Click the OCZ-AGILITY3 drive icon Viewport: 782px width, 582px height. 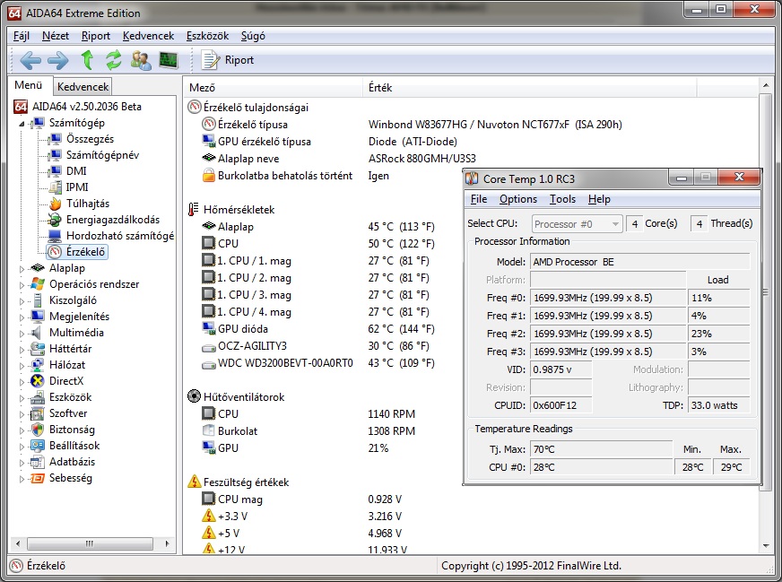[x=208, y=347]
